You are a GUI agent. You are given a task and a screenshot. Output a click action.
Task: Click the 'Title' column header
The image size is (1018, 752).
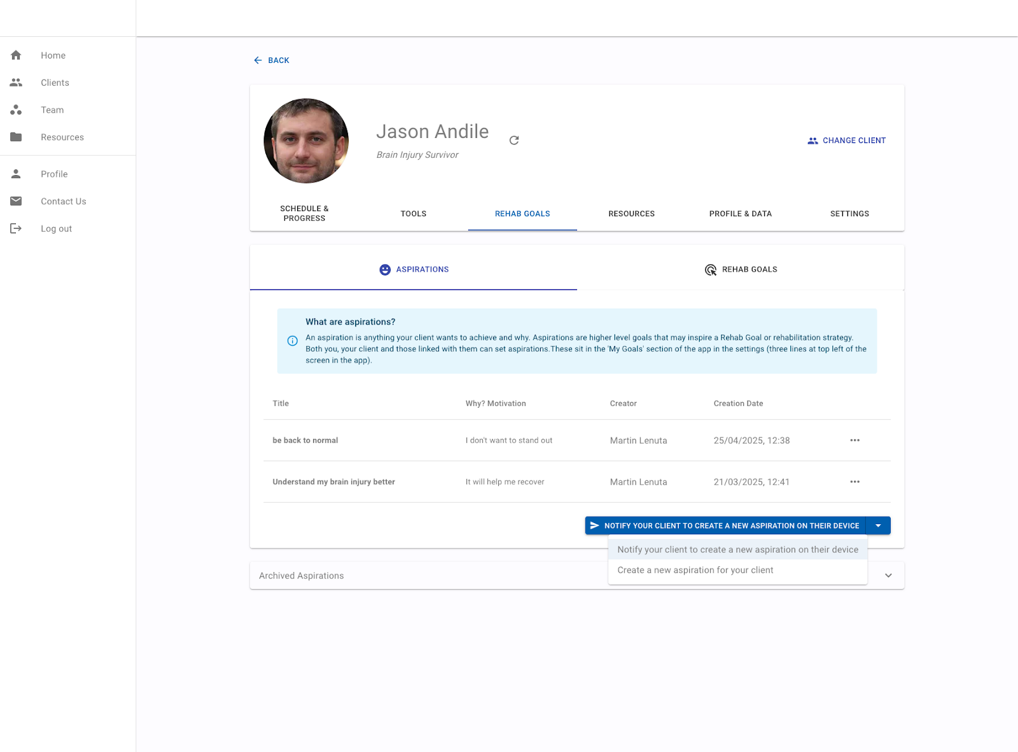281,403
